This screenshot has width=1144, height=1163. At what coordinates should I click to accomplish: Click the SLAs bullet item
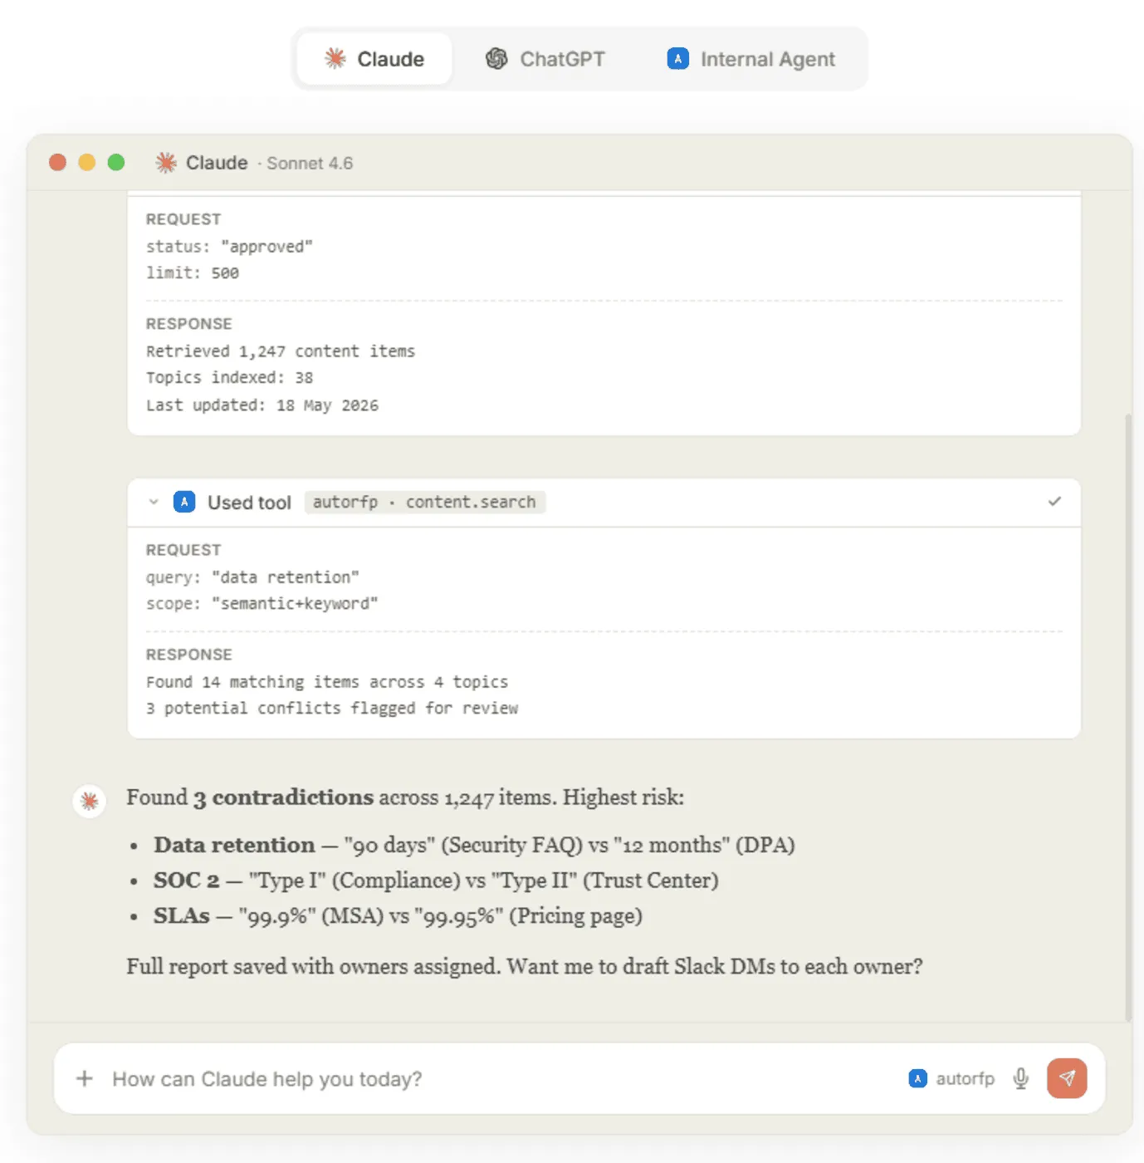398,916
